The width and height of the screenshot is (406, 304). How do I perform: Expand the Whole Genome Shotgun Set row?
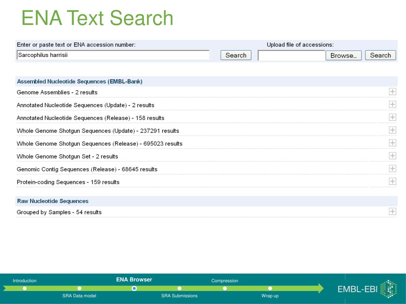coord(392,156)
